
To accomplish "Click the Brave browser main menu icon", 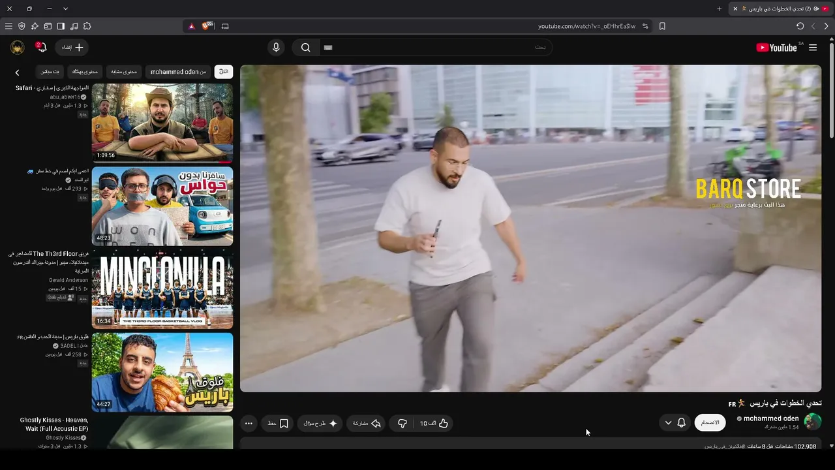I will [x=8, y=26].
